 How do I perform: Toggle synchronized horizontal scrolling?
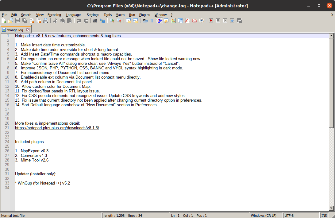(136, 21)
